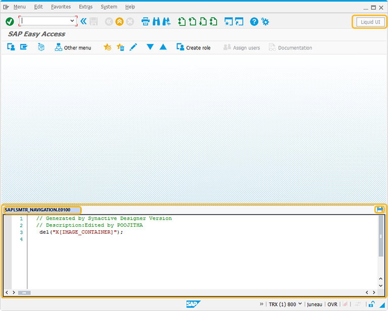
Task: Click line number 4 in the editor
Action: coord(21,239)
